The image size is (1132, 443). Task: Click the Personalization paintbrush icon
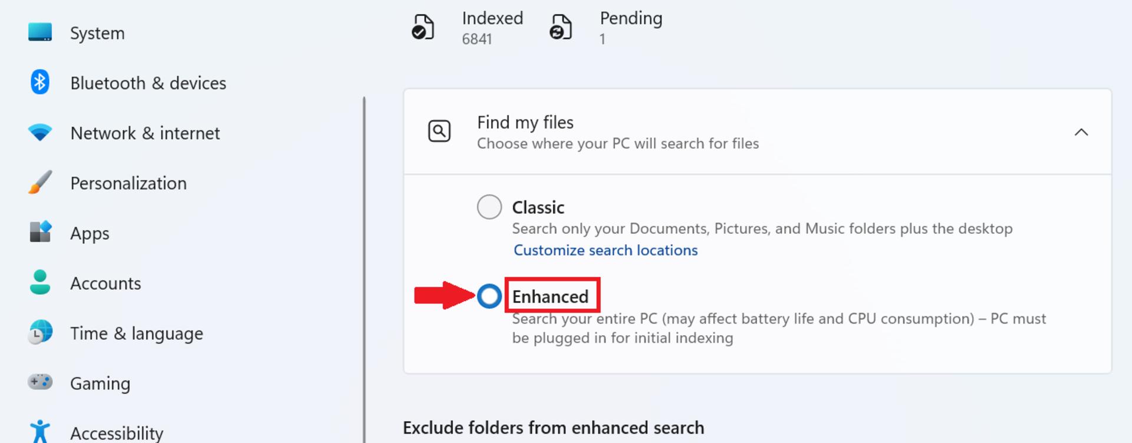pyautogui.click(x=40, y=183)
